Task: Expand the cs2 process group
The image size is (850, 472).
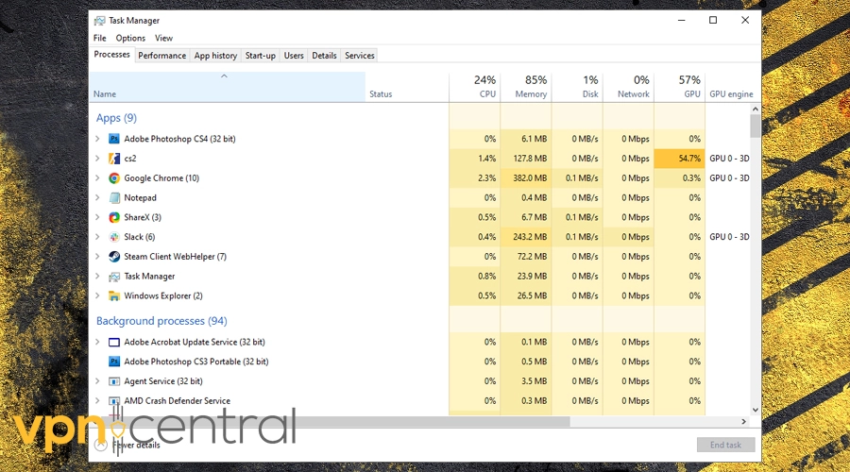Action: tap(97, 159)
